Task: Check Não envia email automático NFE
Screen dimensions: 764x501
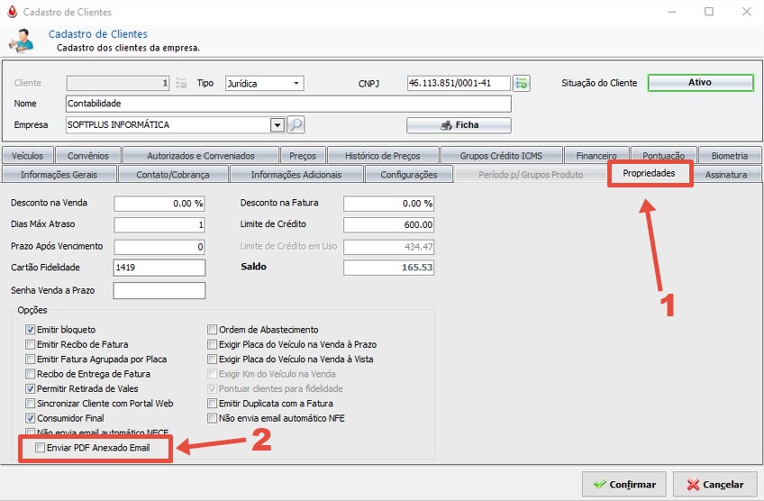Action: 212,418
